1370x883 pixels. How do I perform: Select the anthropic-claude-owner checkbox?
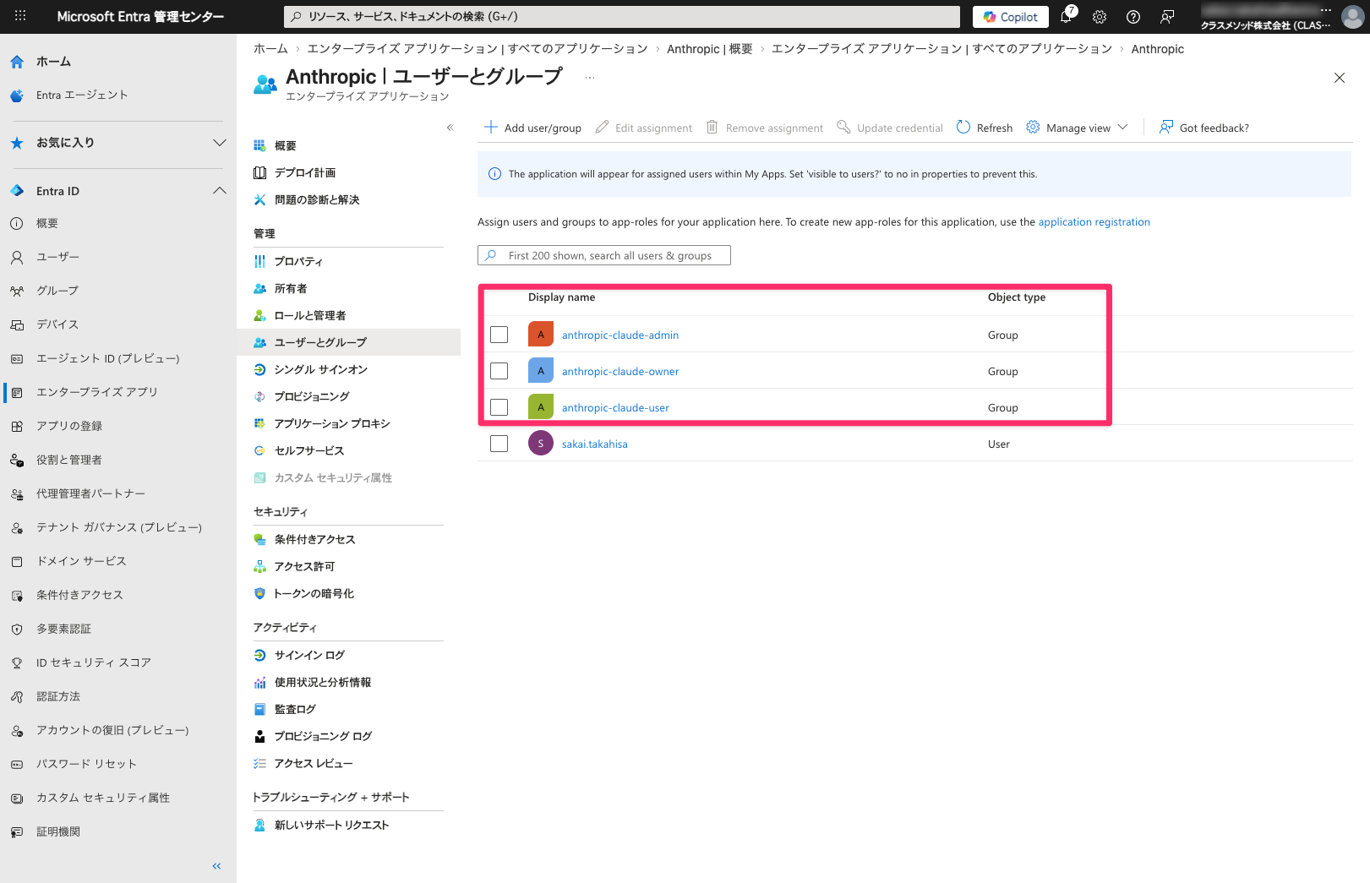point(499,371)
